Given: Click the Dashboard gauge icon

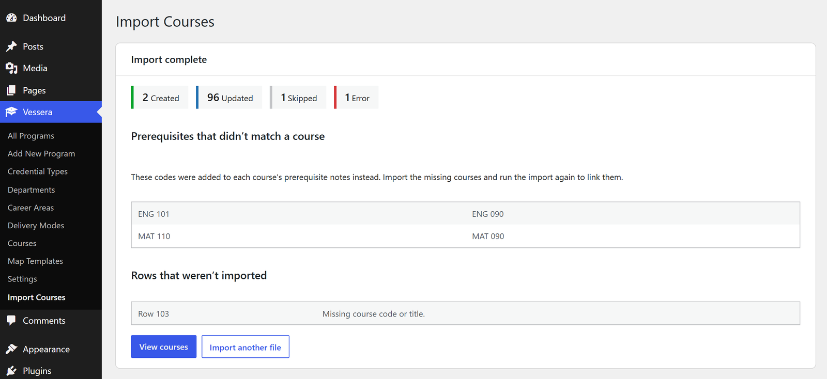Looking at the screenshot, I should point(11,18).
